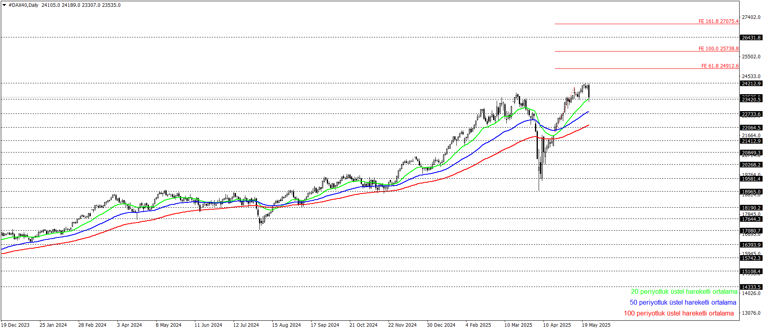Image resolution: width=765 pixels, height=330 pixels.
Task: Click the 3 Apr 2024 date label
Action: 130,325
